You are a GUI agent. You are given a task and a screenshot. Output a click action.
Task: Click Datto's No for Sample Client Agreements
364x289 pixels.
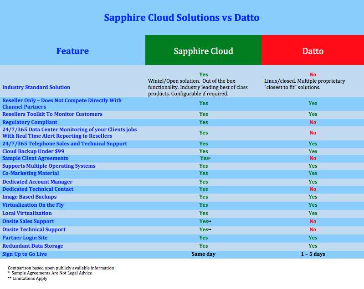313,158
